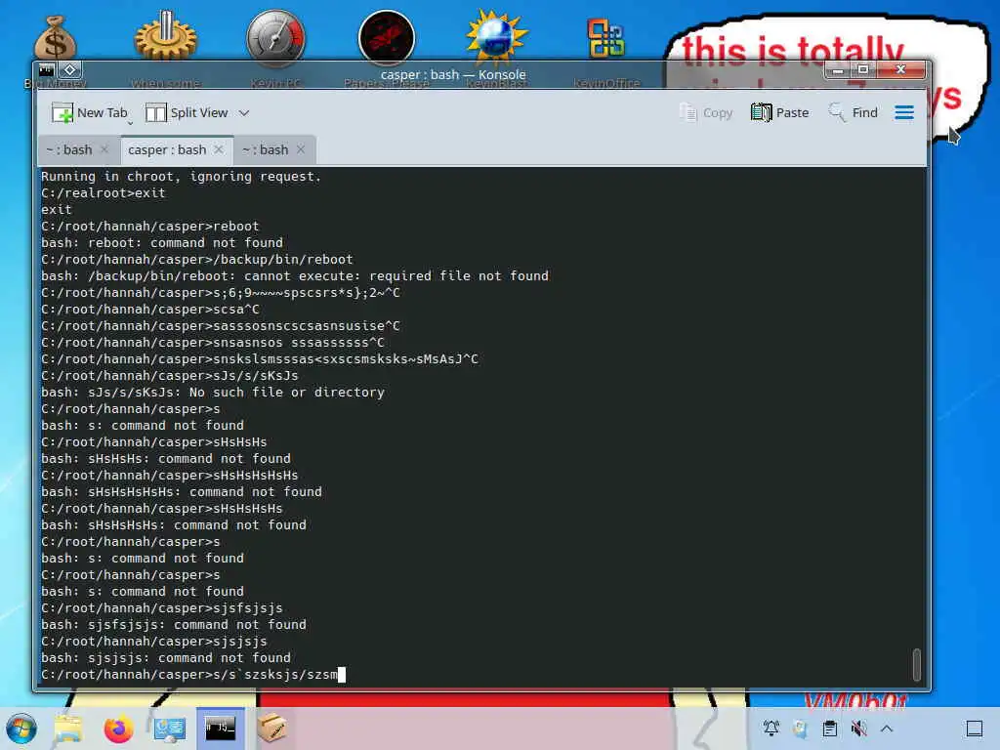The width and height of the screenshot is (1000, 750).
Task: Click the 'bash: reboot: command not found' line
Action: click(162, 243)
